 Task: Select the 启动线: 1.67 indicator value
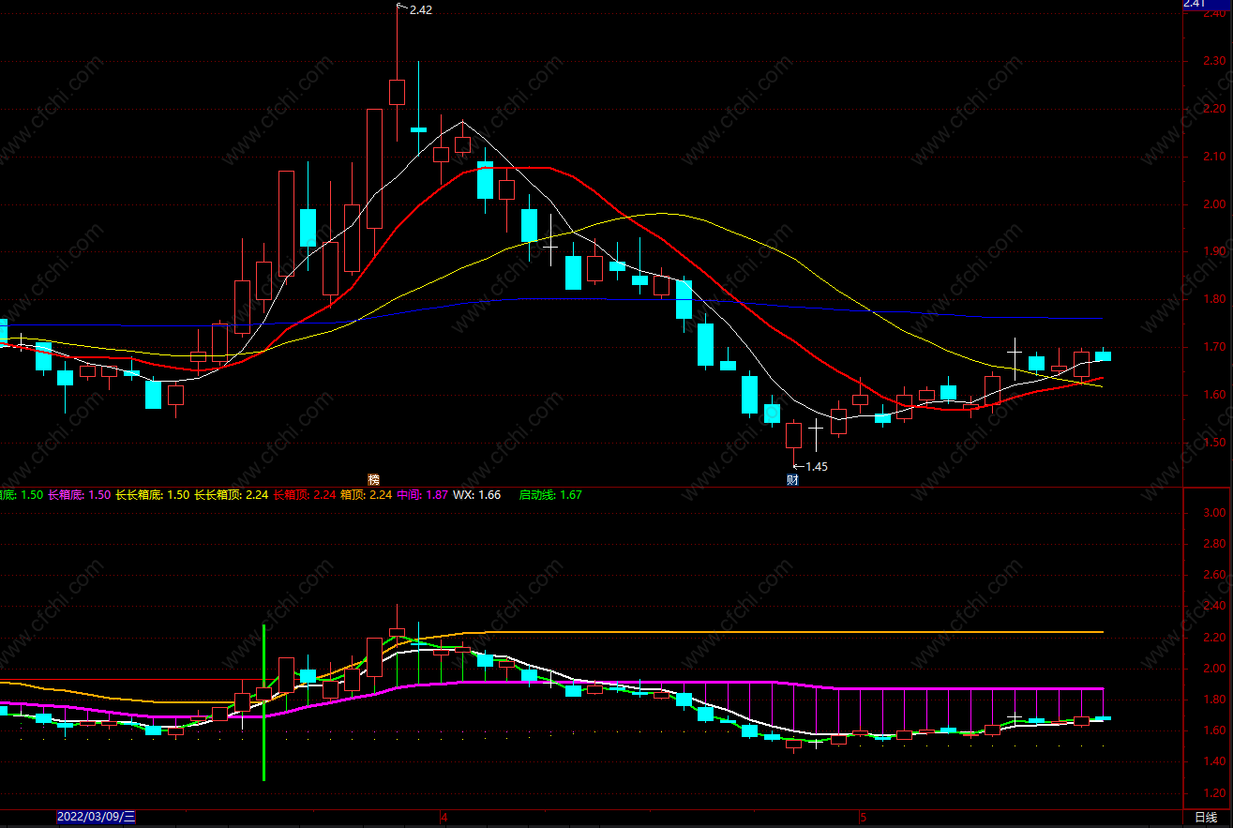550,494
